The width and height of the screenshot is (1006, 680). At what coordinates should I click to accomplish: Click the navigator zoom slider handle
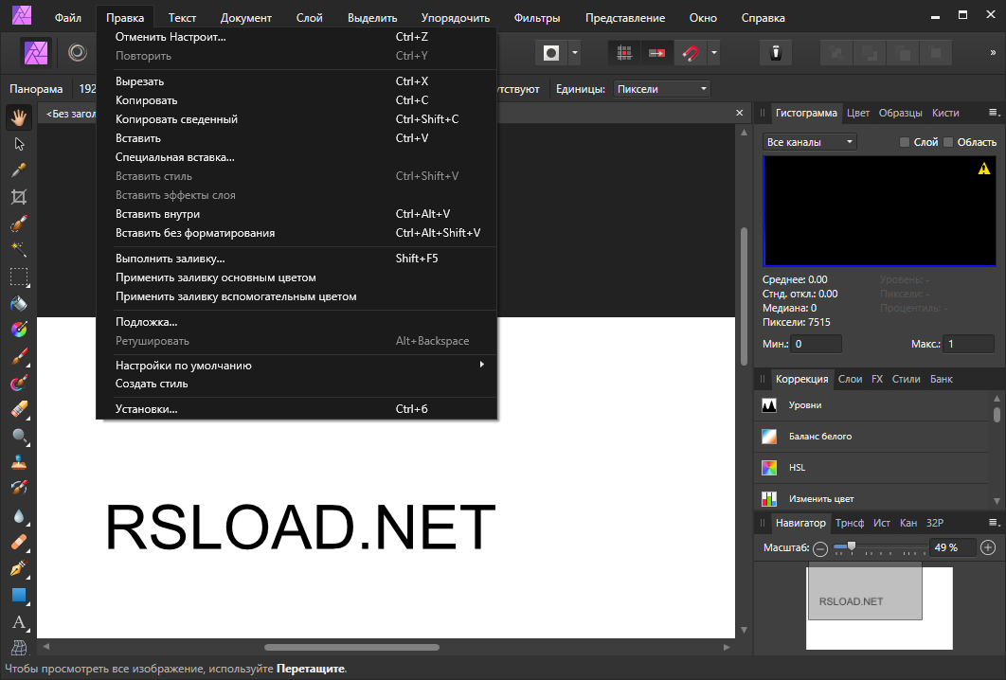[x=852, y=546]
